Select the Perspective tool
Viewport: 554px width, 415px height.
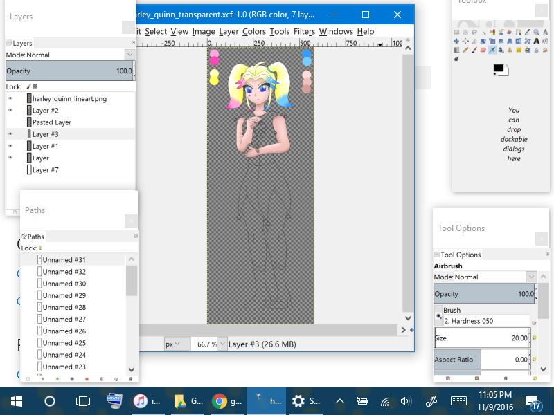tap(510, 41)
